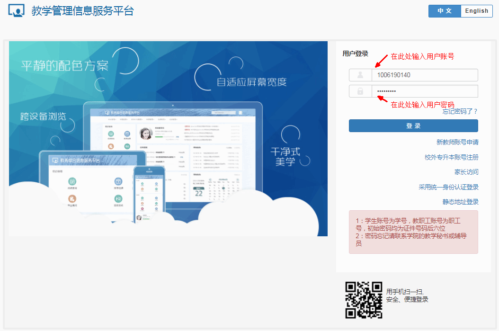The width and height of the screenshot is (499, 331).
Task: Click the pink account notice box
Action: pyautogui.click(x=413, y=232)
